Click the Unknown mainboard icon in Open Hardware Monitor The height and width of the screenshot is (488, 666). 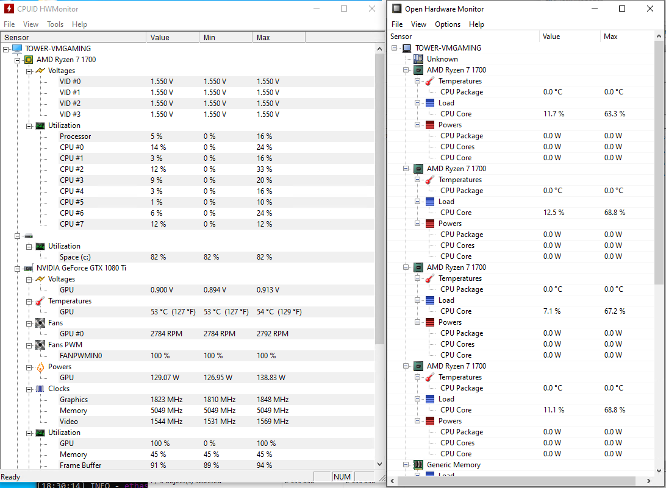418,59
